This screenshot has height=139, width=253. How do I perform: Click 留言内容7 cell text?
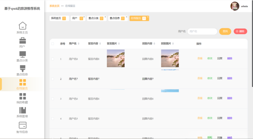[x=93, y=79]
